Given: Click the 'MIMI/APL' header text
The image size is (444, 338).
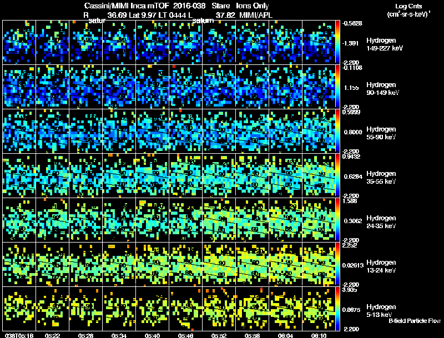Looking at the screenshot, I should coord(256,15).
